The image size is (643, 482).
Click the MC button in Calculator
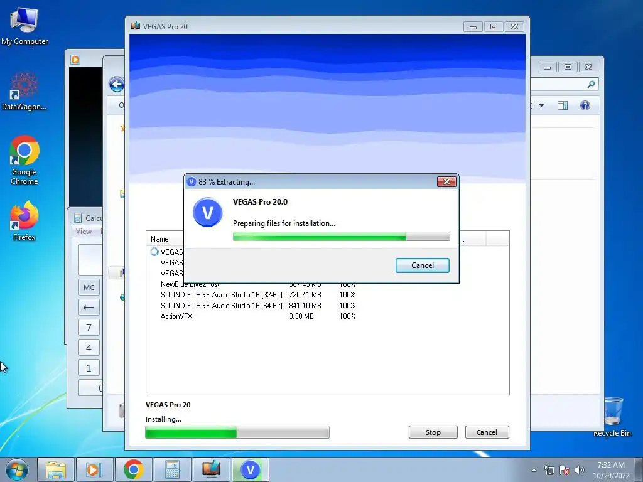(89, 287)
